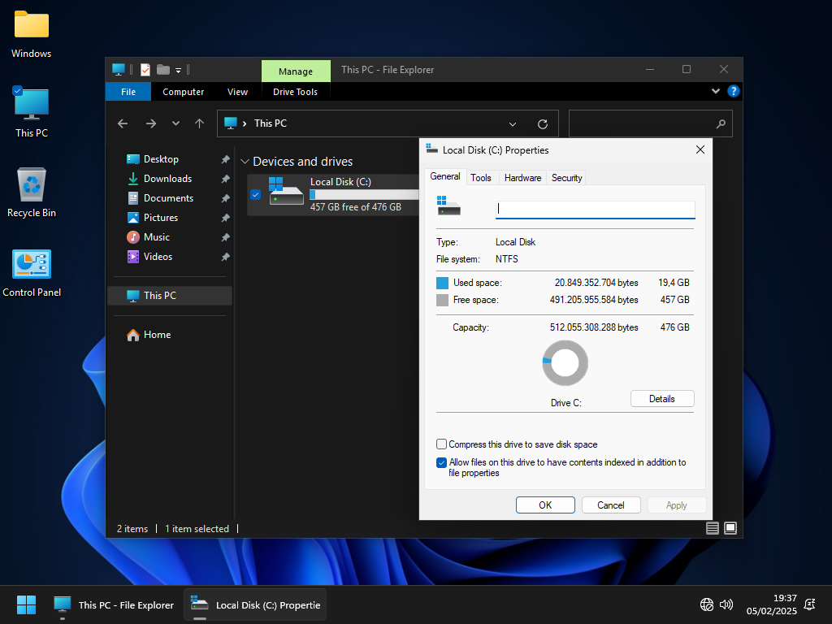Go up one level arrow
The width and height of the screenshot is (832, 624).
click(200, 123)
